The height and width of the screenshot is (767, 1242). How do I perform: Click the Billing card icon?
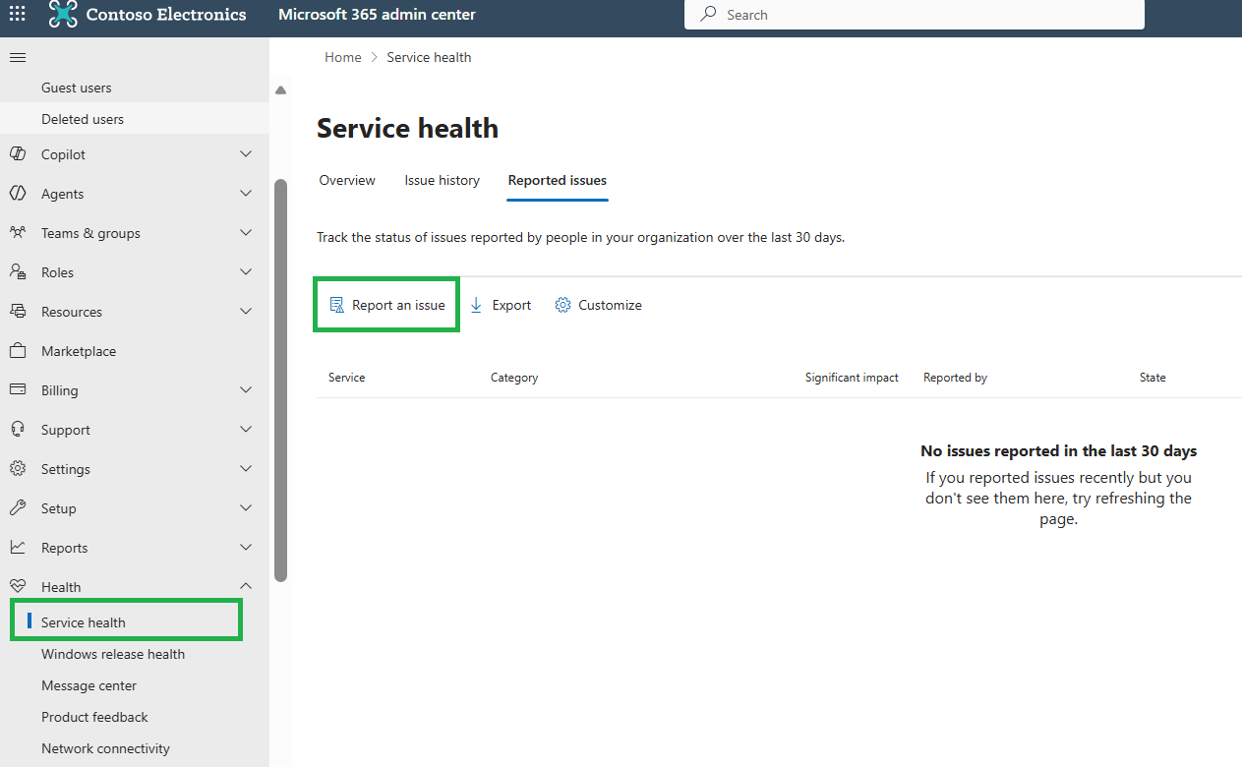click(18, 390)
